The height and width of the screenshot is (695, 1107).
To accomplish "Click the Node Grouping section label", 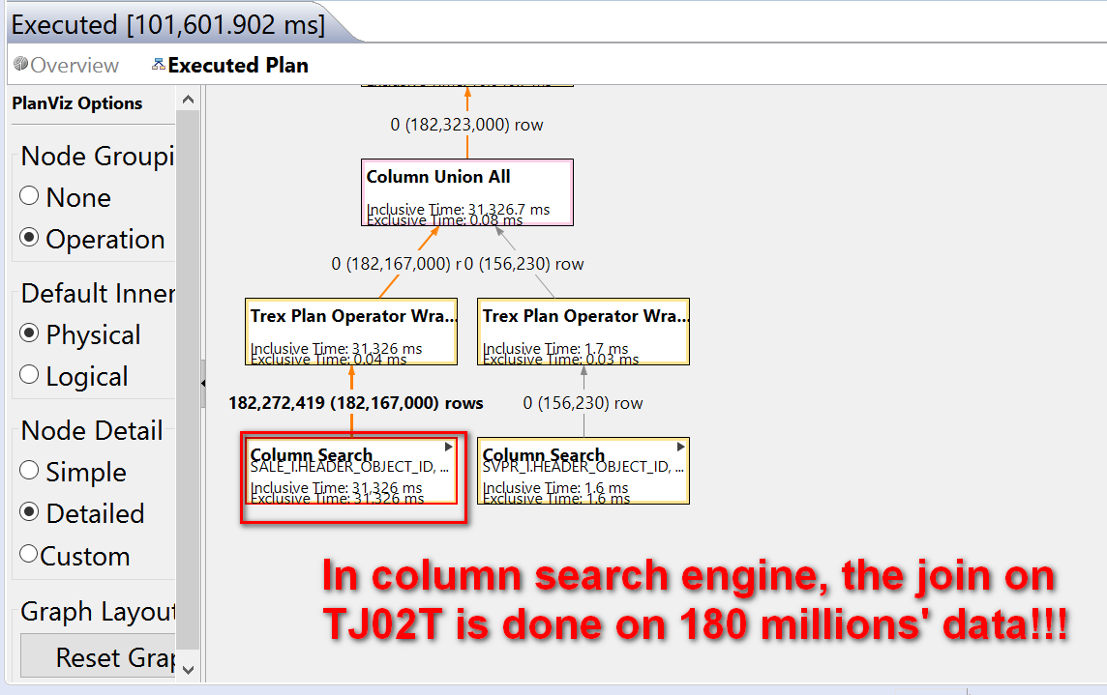I will click(x=98, y=156).
